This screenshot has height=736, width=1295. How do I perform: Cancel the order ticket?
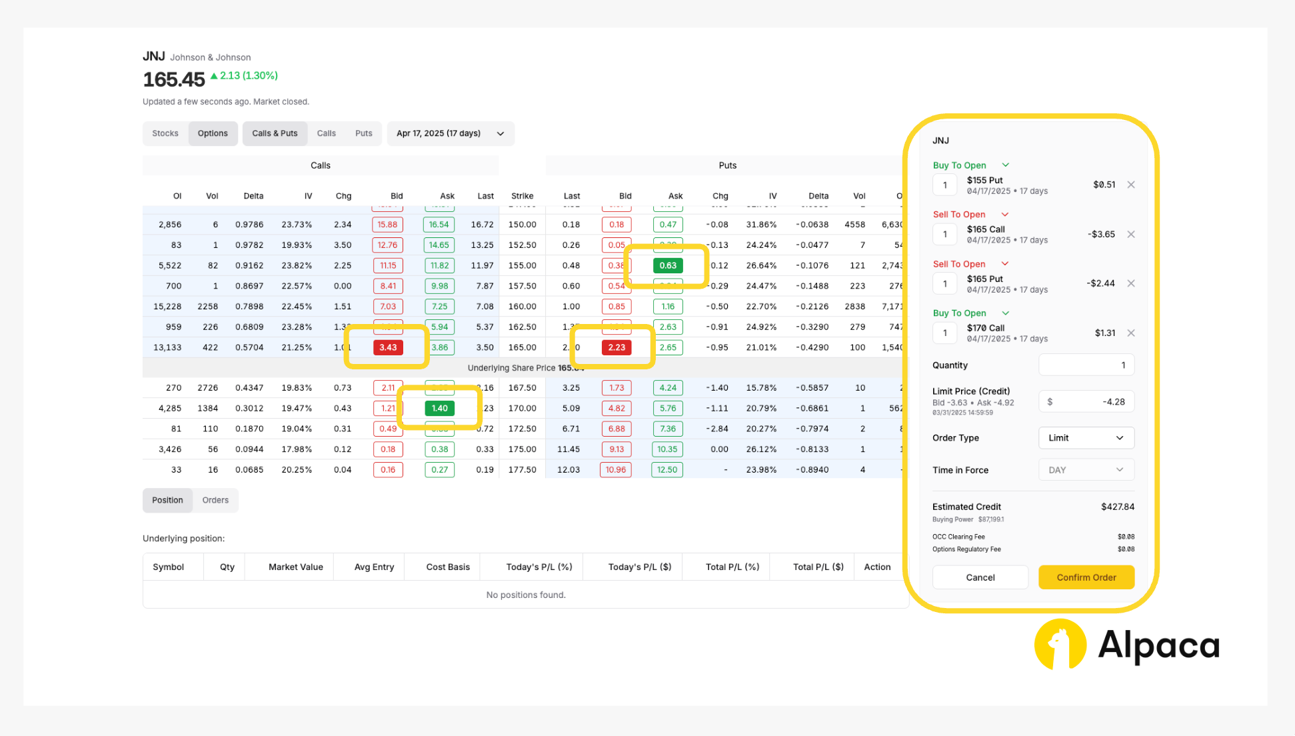coord(980,577)
